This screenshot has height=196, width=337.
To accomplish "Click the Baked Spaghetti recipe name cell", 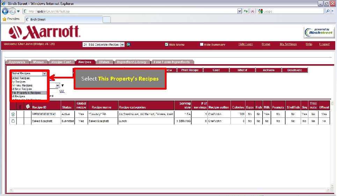I will [103, 121].
